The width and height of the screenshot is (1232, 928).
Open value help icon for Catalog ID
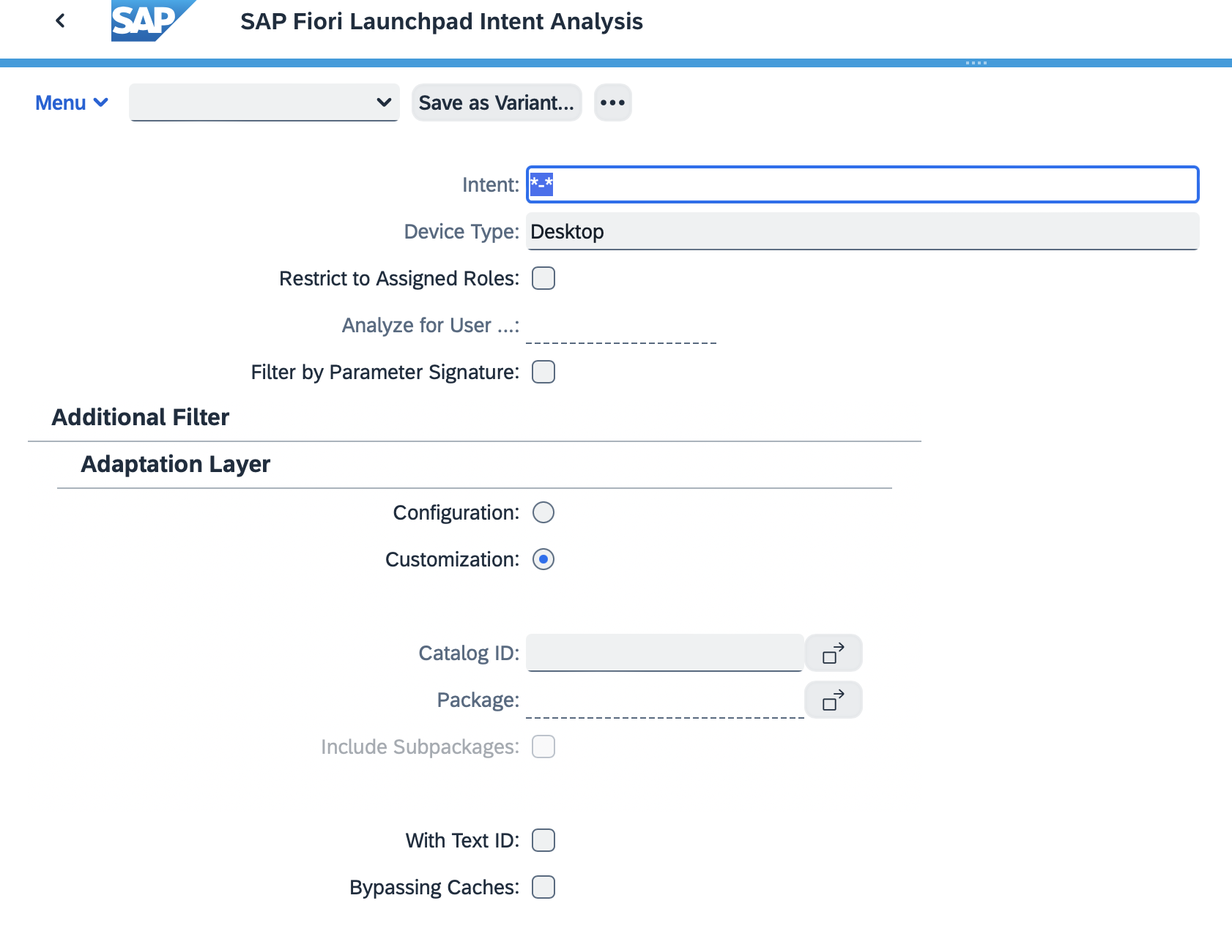pyautogui.click(x=834, y=653)
